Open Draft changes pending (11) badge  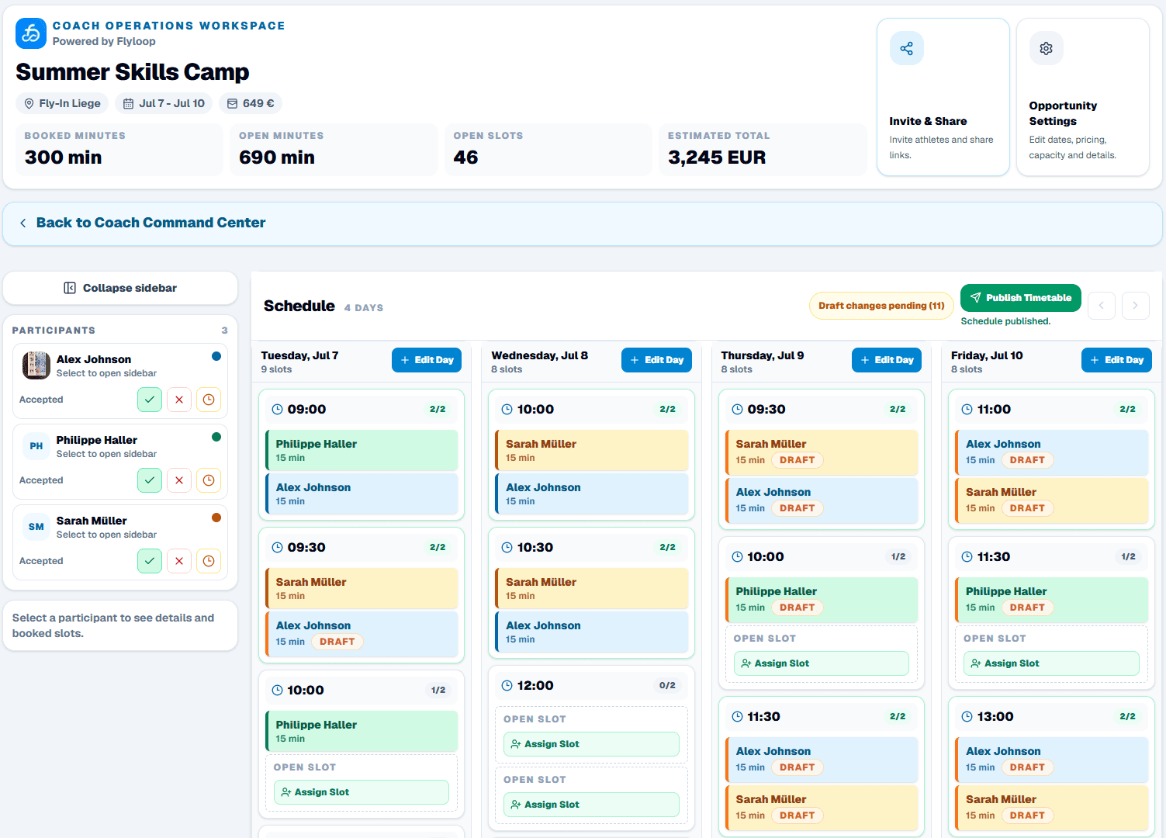coord(881,306)
